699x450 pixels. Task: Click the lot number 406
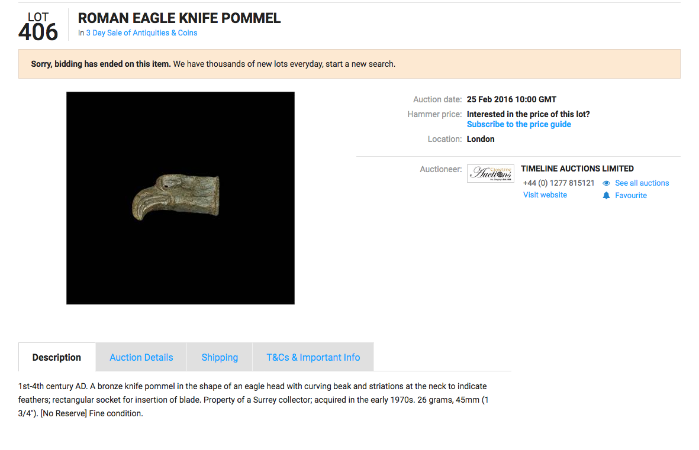point(38,33)
